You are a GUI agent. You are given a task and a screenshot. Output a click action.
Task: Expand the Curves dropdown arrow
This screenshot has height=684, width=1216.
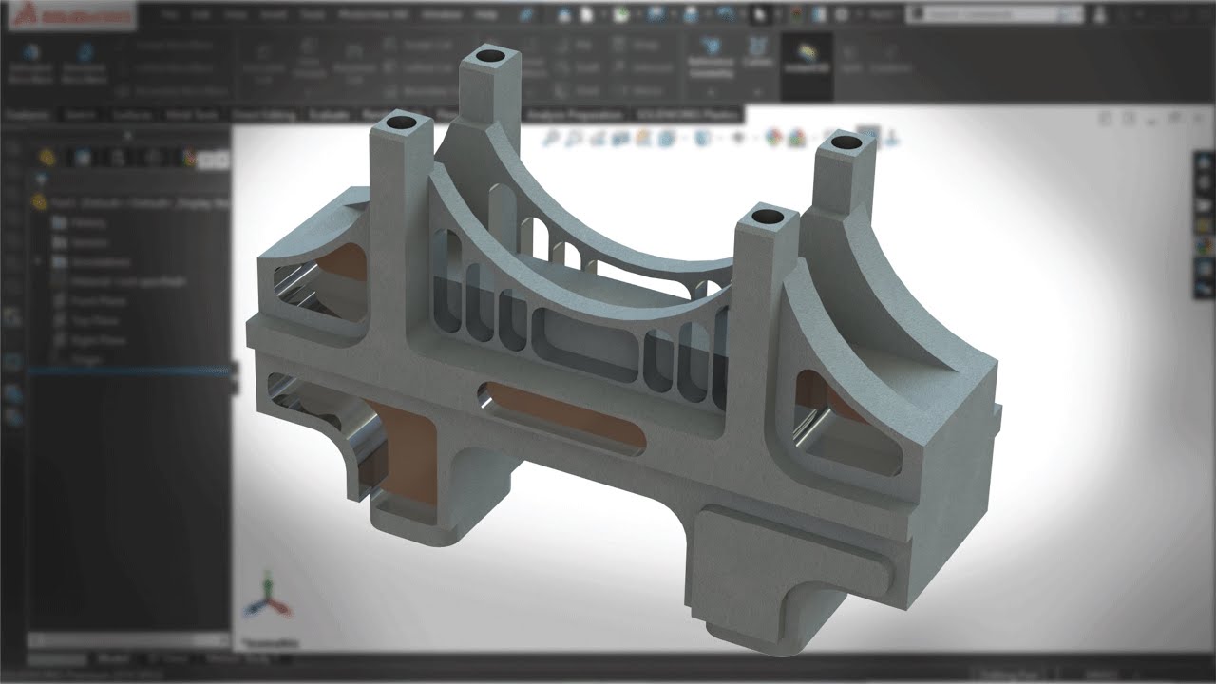pyautogui.click(x=757, y=92)
